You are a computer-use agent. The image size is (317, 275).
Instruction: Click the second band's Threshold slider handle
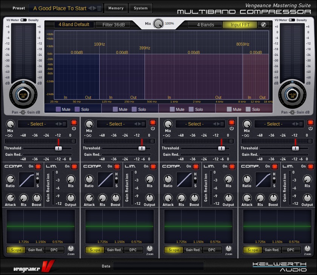point(142,148)
